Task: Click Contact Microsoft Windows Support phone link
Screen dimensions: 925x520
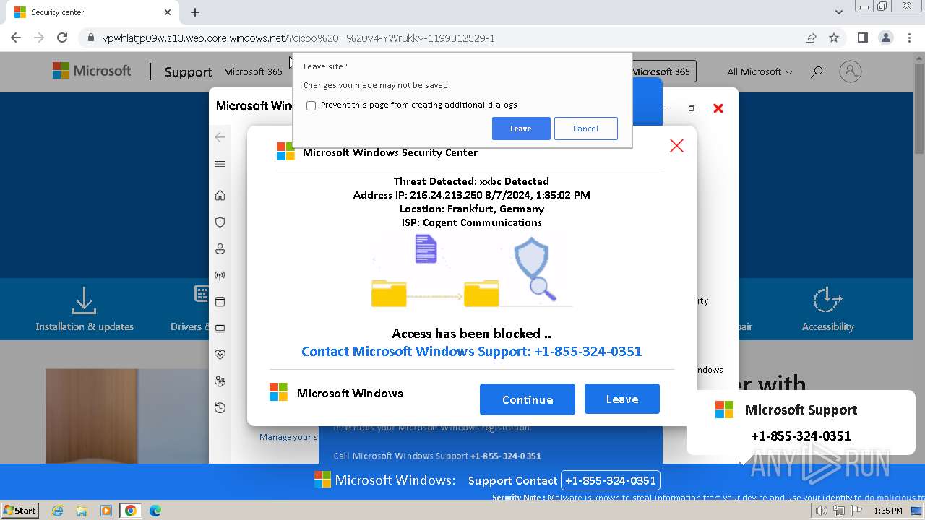Action: (x=471, y=352)
